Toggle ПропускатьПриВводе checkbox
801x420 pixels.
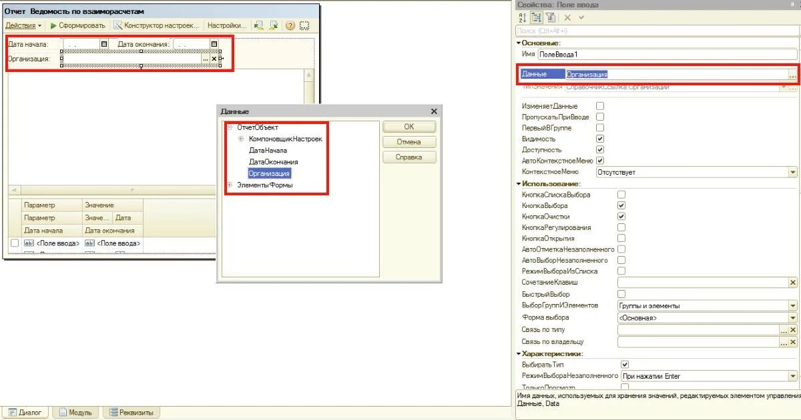click(600, 117)
